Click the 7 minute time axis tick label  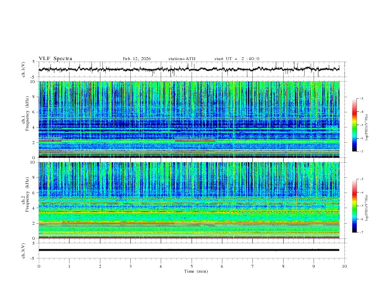(x=253, y=266)
